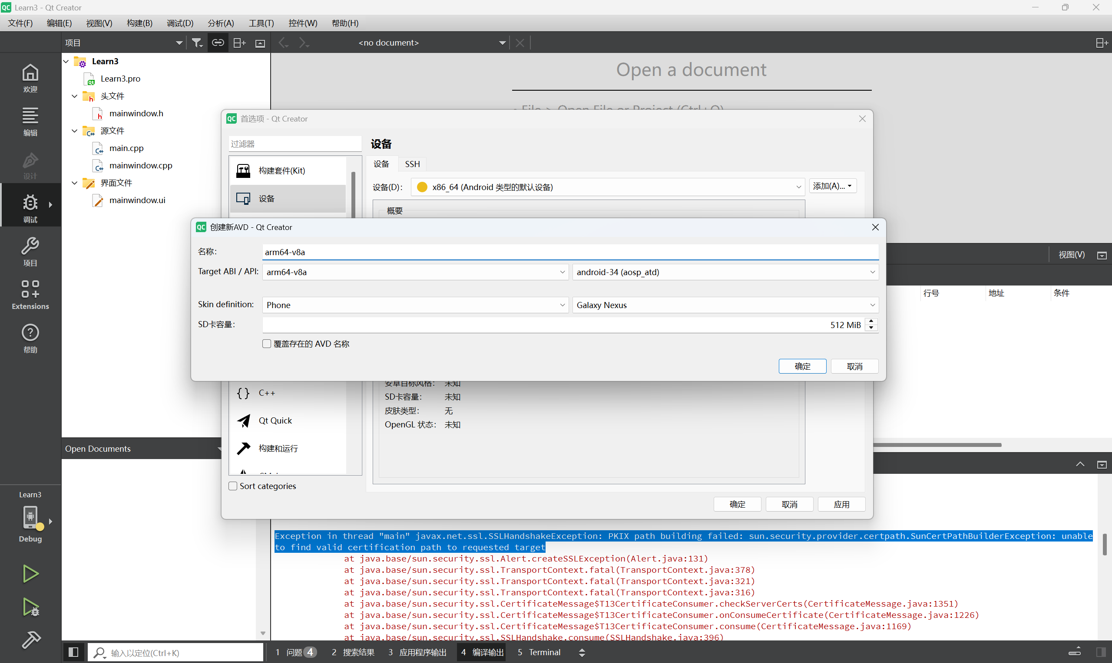The width and height of the screenshot is (1112, 663).
Task: Open the 视图(V) debugger views button
Action: point(1071,255)
